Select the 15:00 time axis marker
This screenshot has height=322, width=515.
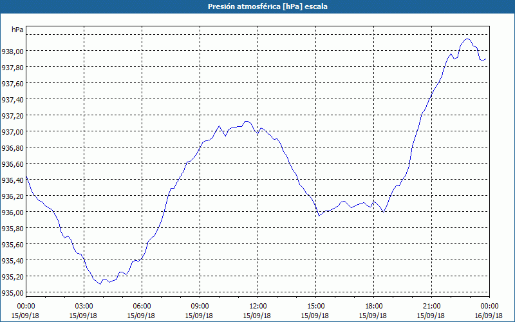(x=315, y=307)
